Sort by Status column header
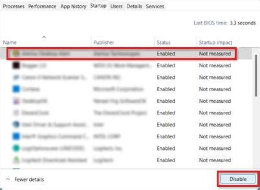The image size is (260, 190). click(x=164, y=43)
